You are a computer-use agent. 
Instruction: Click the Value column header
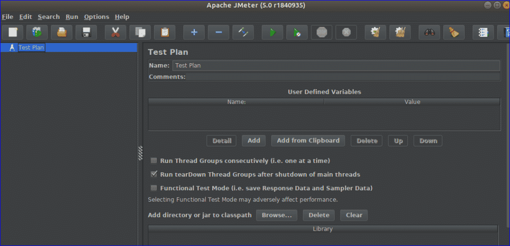(412, 102)
